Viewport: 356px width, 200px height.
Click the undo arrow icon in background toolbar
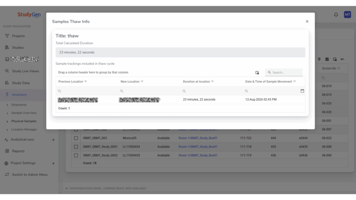point(342,59)
